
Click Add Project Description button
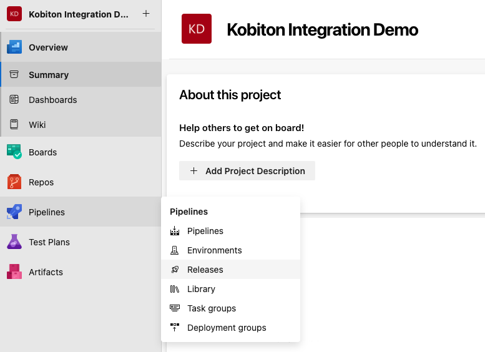tap(247, 171)
